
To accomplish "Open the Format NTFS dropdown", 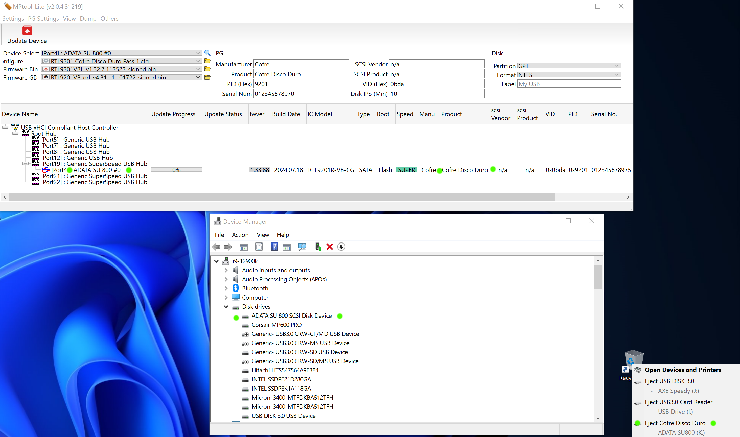I will pos(617,75).
